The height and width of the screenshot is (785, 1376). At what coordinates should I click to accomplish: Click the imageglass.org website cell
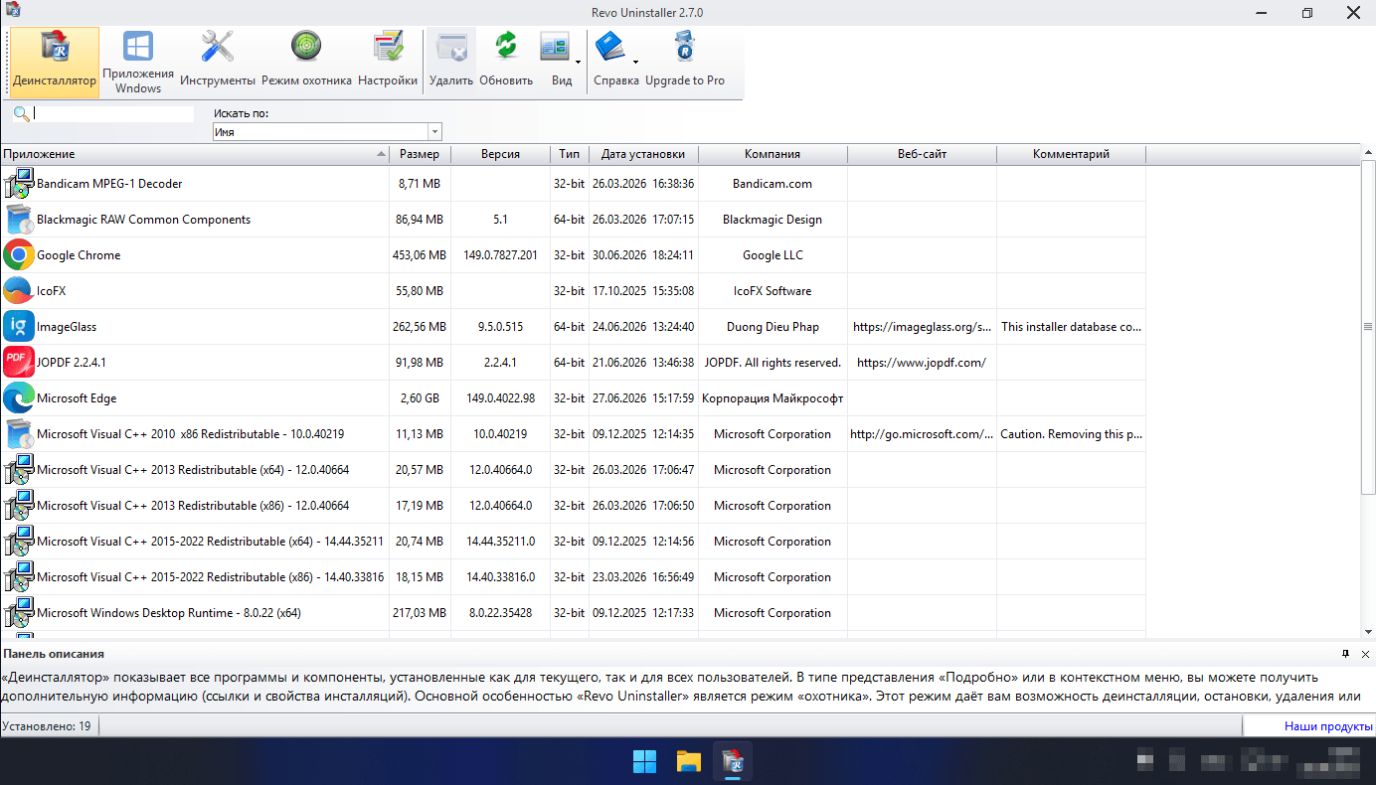tap(923, 327)
